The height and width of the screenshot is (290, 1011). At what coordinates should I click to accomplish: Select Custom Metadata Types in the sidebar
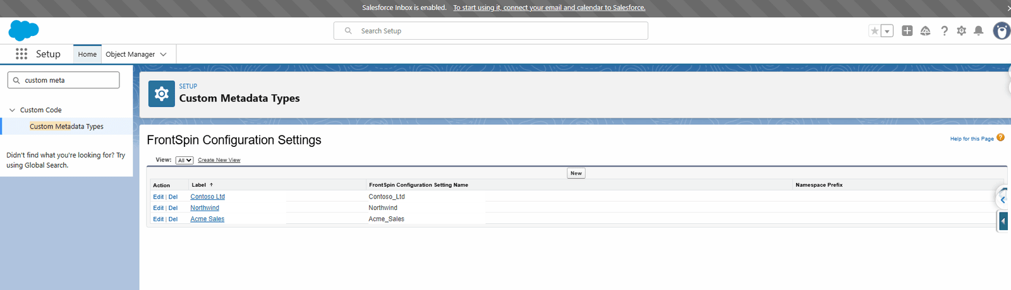point(66,126)
